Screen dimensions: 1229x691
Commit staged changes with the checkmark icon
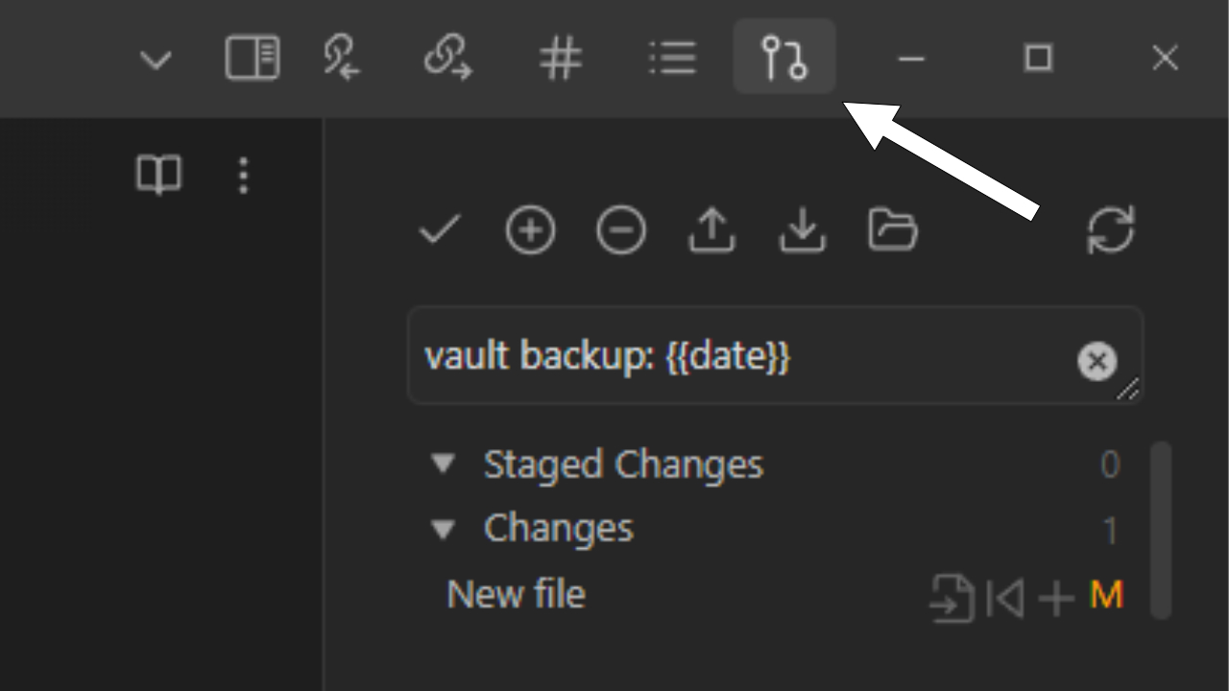click(x=438, y=230)
